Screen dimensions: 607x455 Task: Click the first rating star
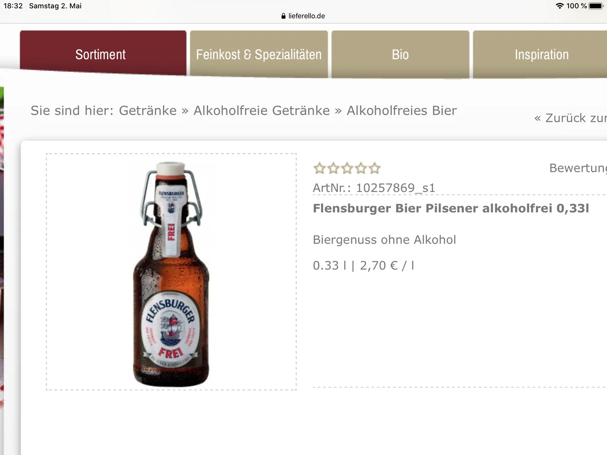click(x=320, y=168)
